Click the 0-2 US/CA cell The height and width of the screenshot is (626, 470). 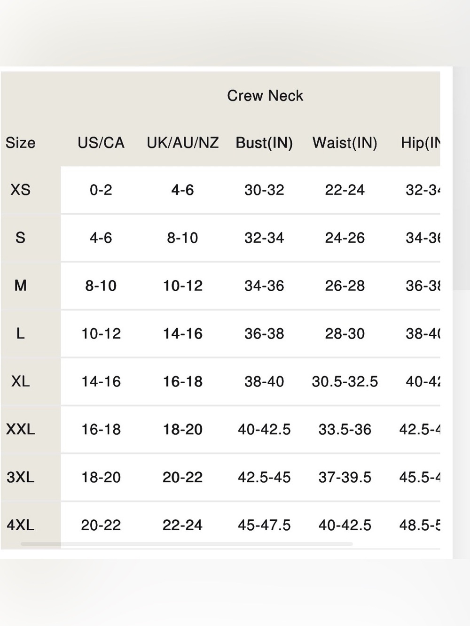click(101, 190)
